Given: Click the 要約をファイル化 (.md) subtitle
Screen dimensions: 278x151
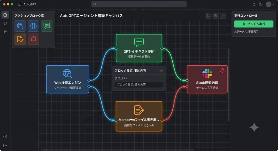Looking at the screenshot, I should (139, 125).
